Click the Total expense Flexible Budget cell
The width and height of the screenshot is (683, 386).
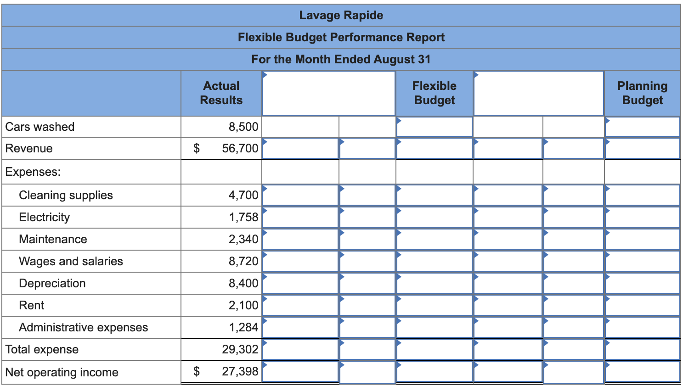[434, 349]
